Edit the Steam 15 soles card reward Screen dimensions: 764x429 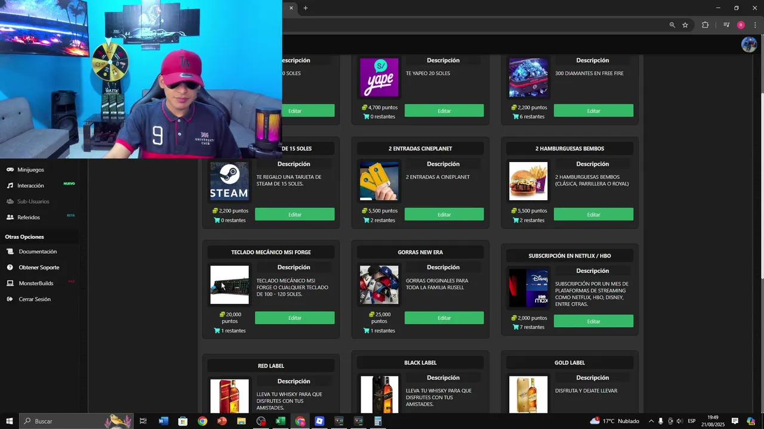click(x=295, y=214)
